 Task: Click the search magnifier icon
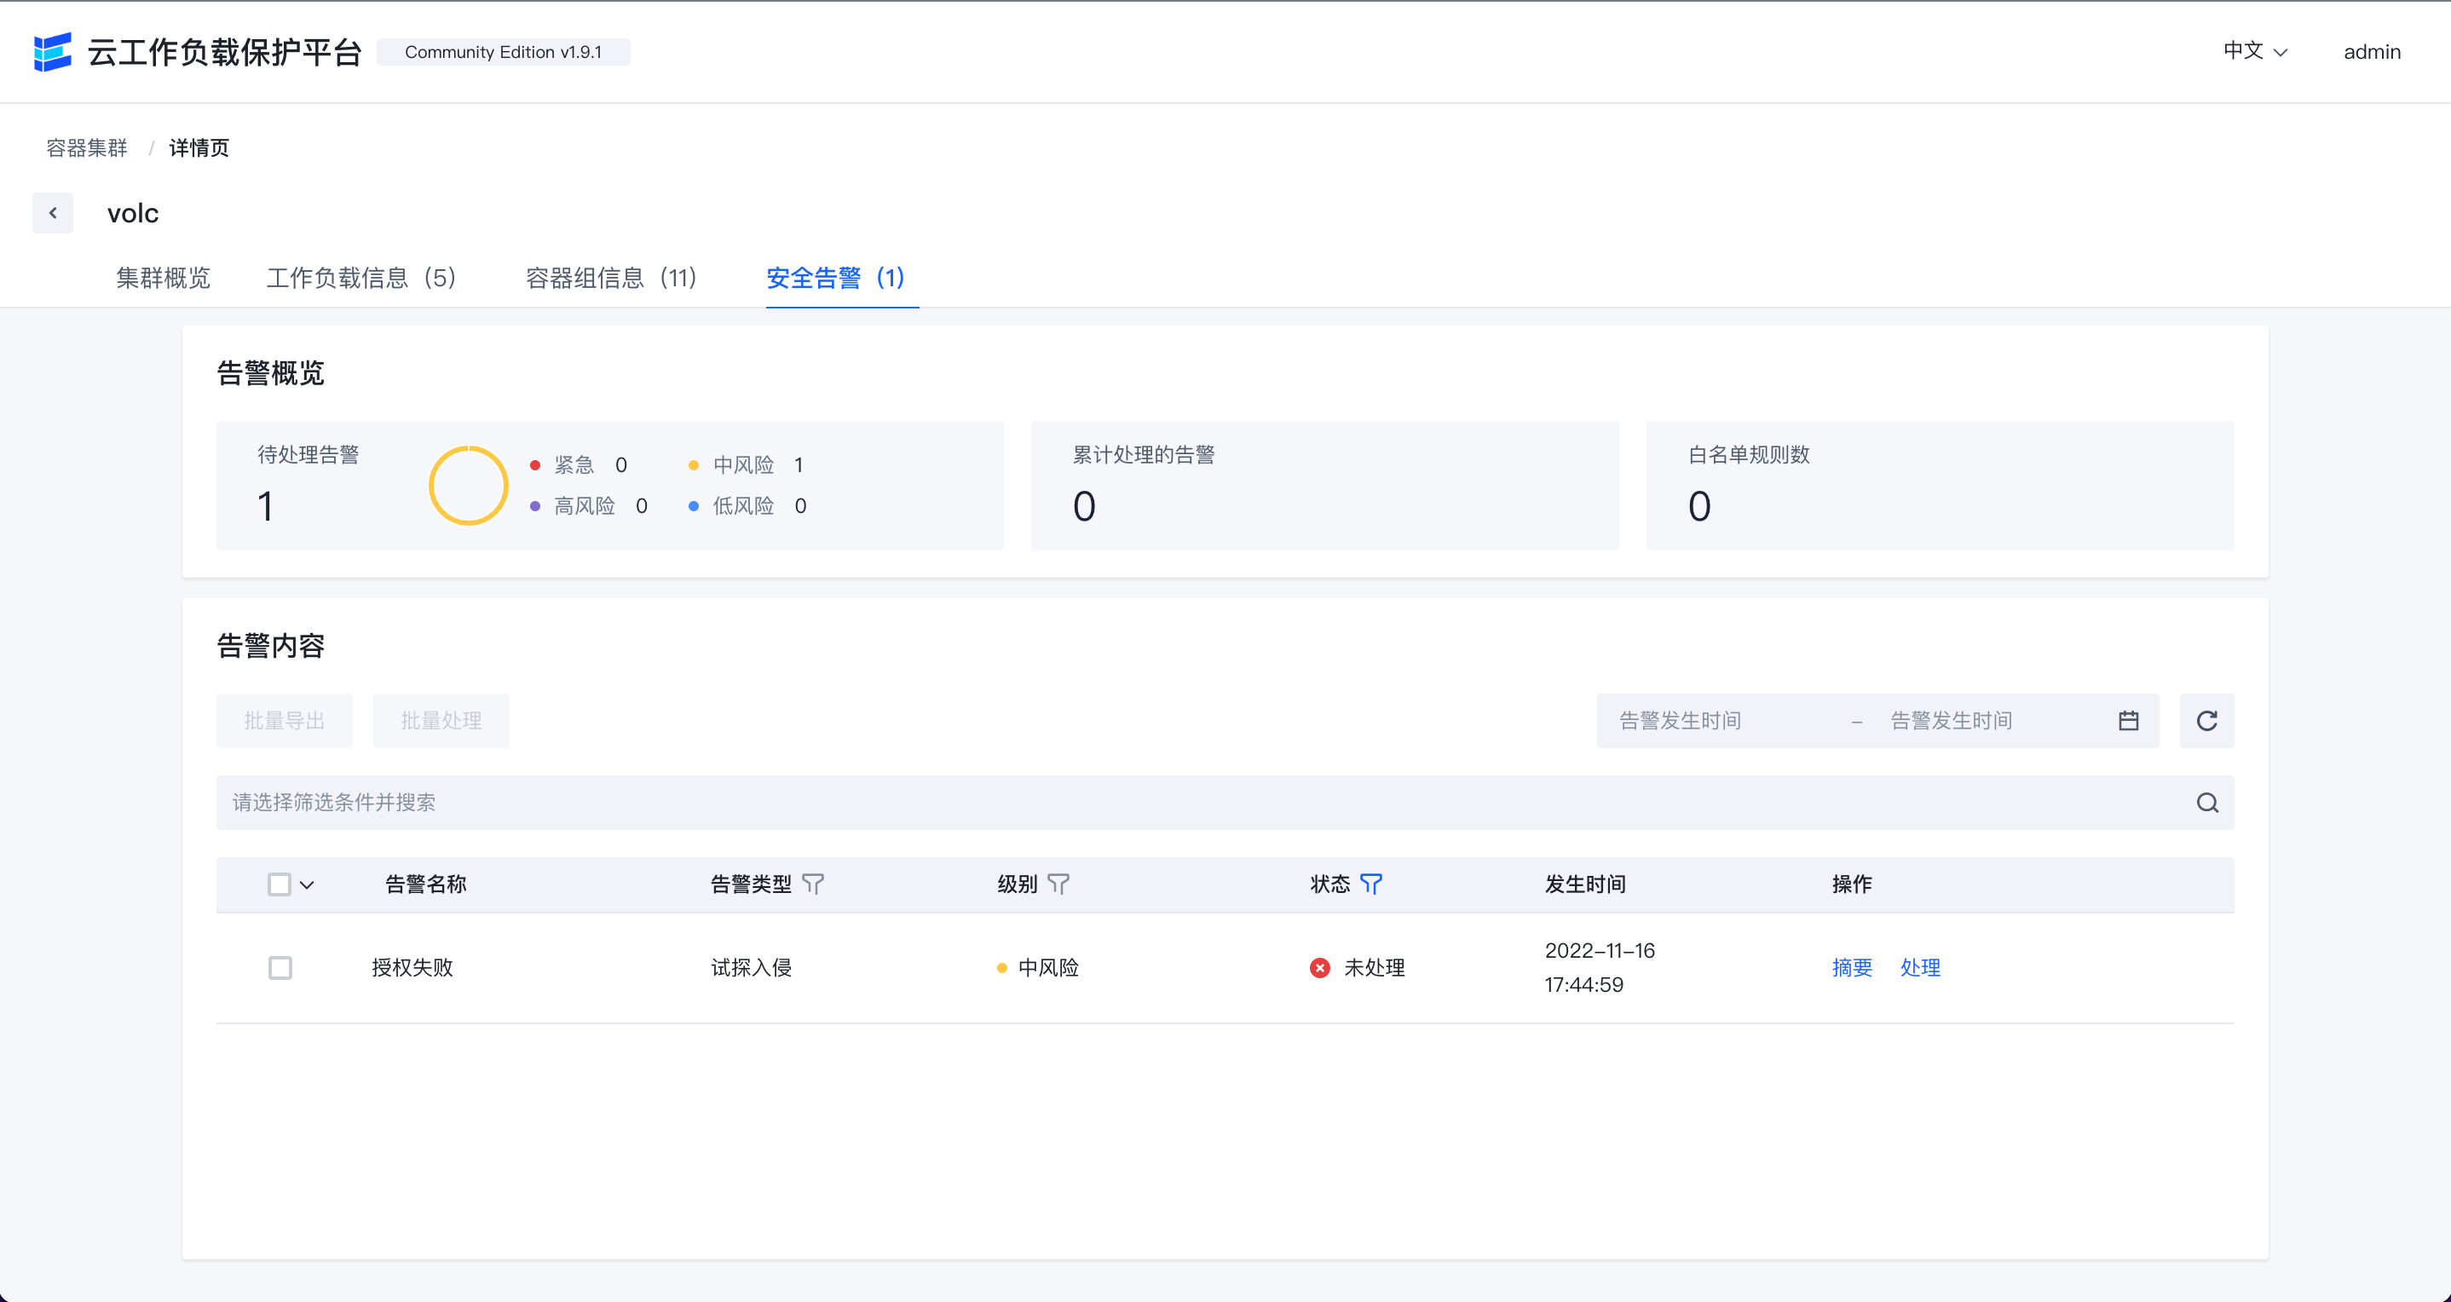2207,803
